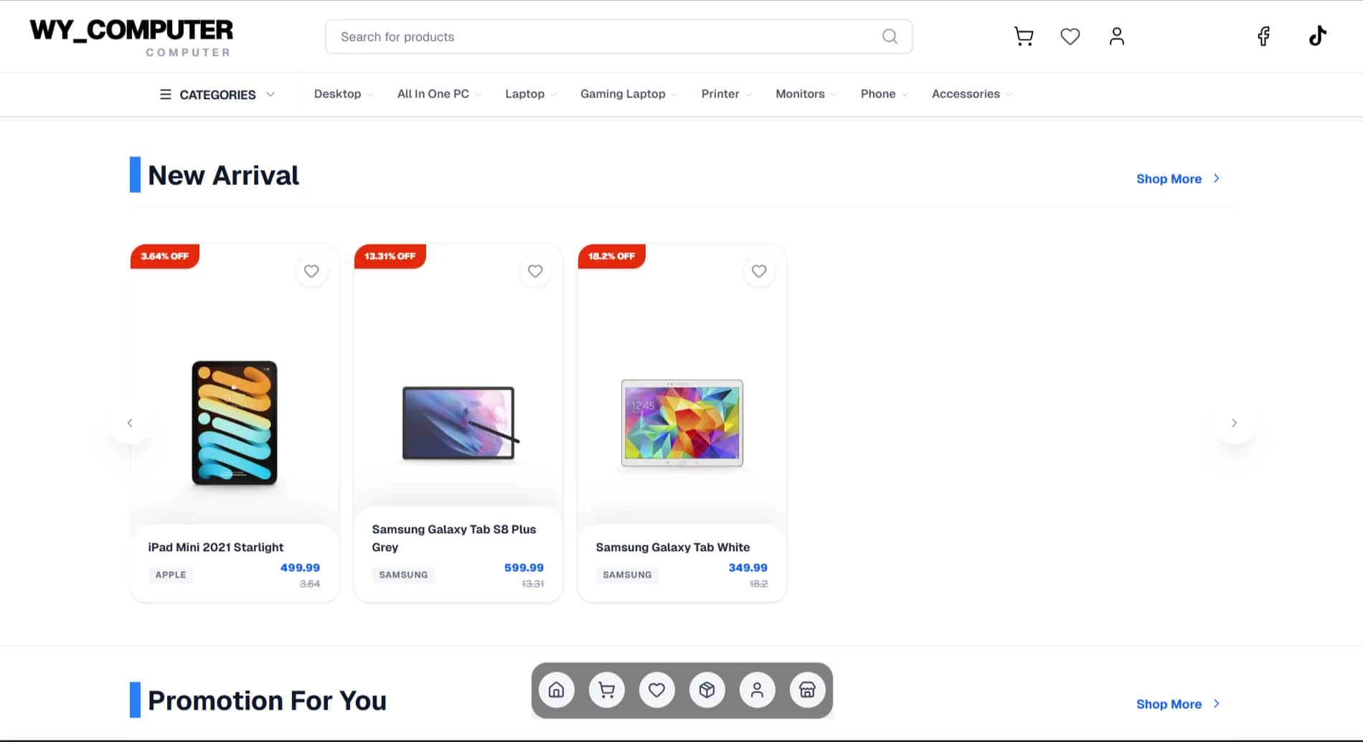Visit the TikTok page icon
The height and width of the screenshot is (742, 1363).
click(1317, 36)
